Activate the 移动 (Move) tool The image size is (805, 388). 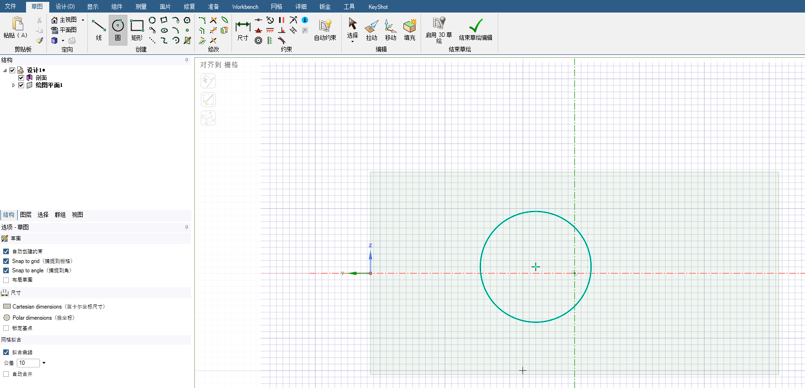390,30
